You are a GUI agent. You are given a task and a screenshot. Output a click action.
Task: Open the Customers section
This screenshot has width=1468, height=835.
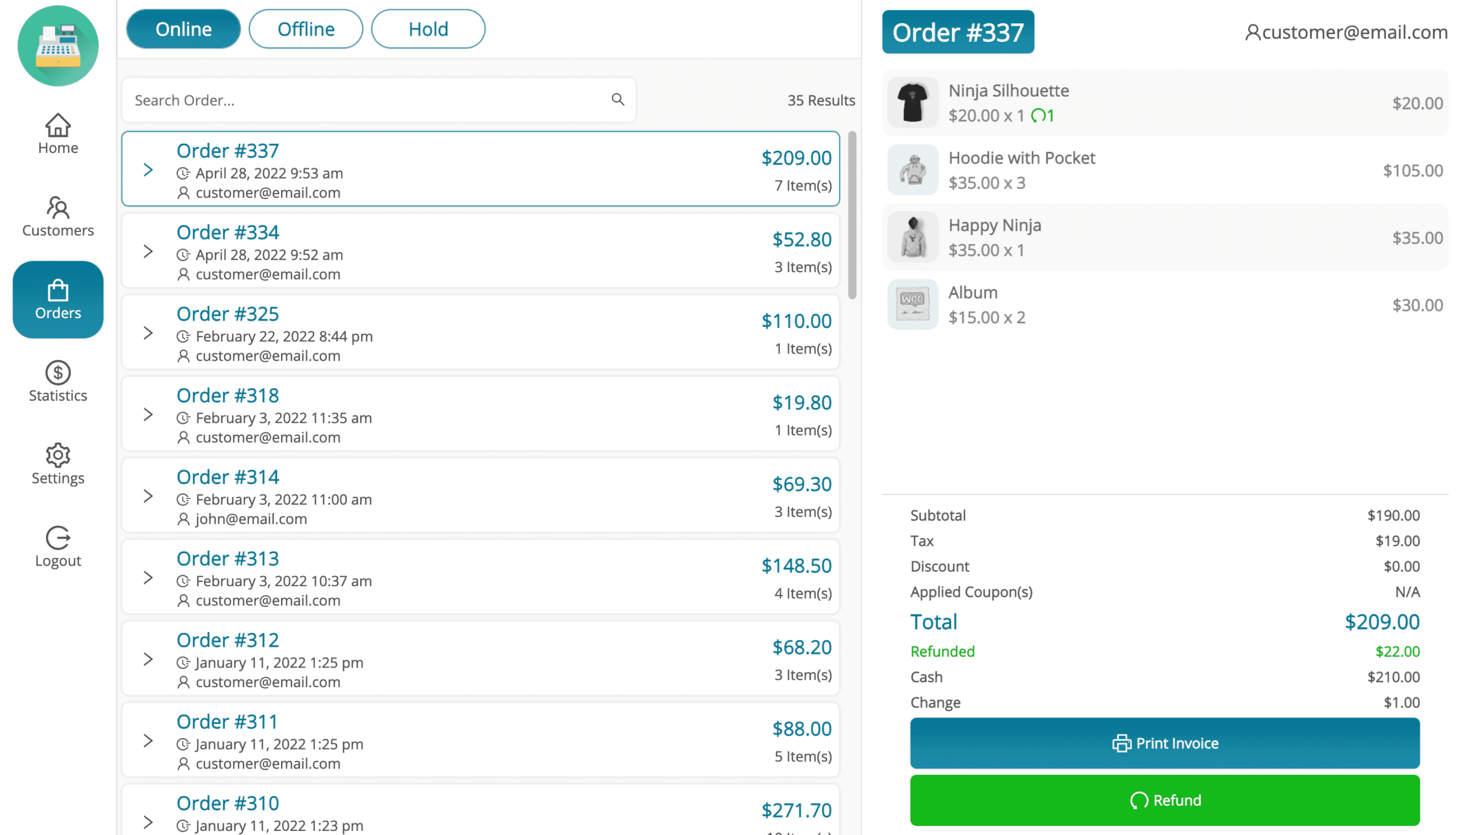point(57,216)
